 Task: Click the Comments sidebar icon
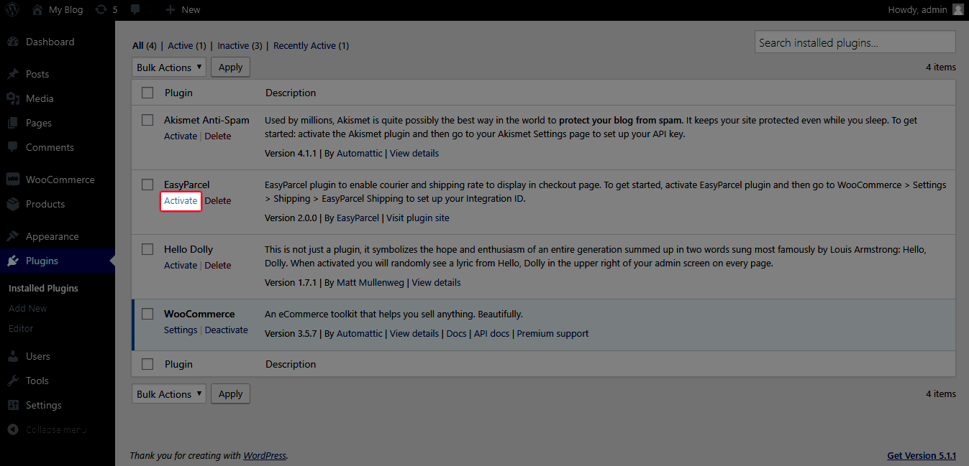pyautogui.click(x=13, y=147)
